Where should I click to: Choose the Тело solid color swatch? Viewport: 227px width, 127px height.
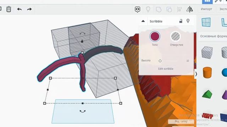tap(155, 36)
